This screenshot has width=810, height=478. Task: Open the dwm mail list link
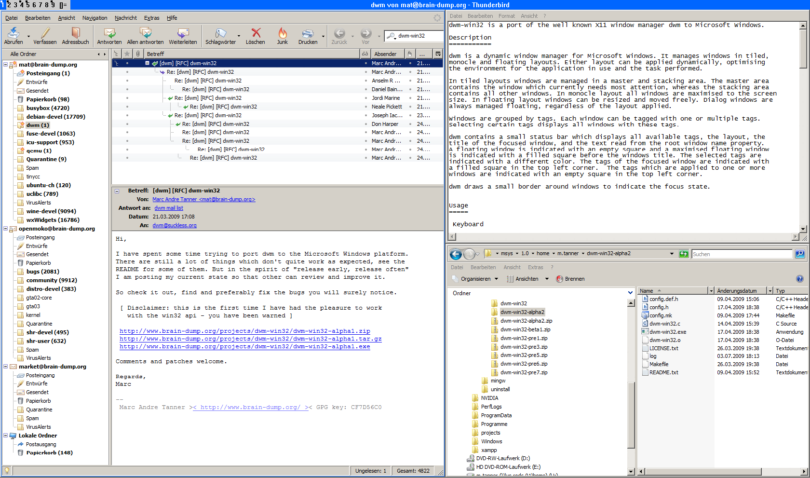click(x=169, y=208)
